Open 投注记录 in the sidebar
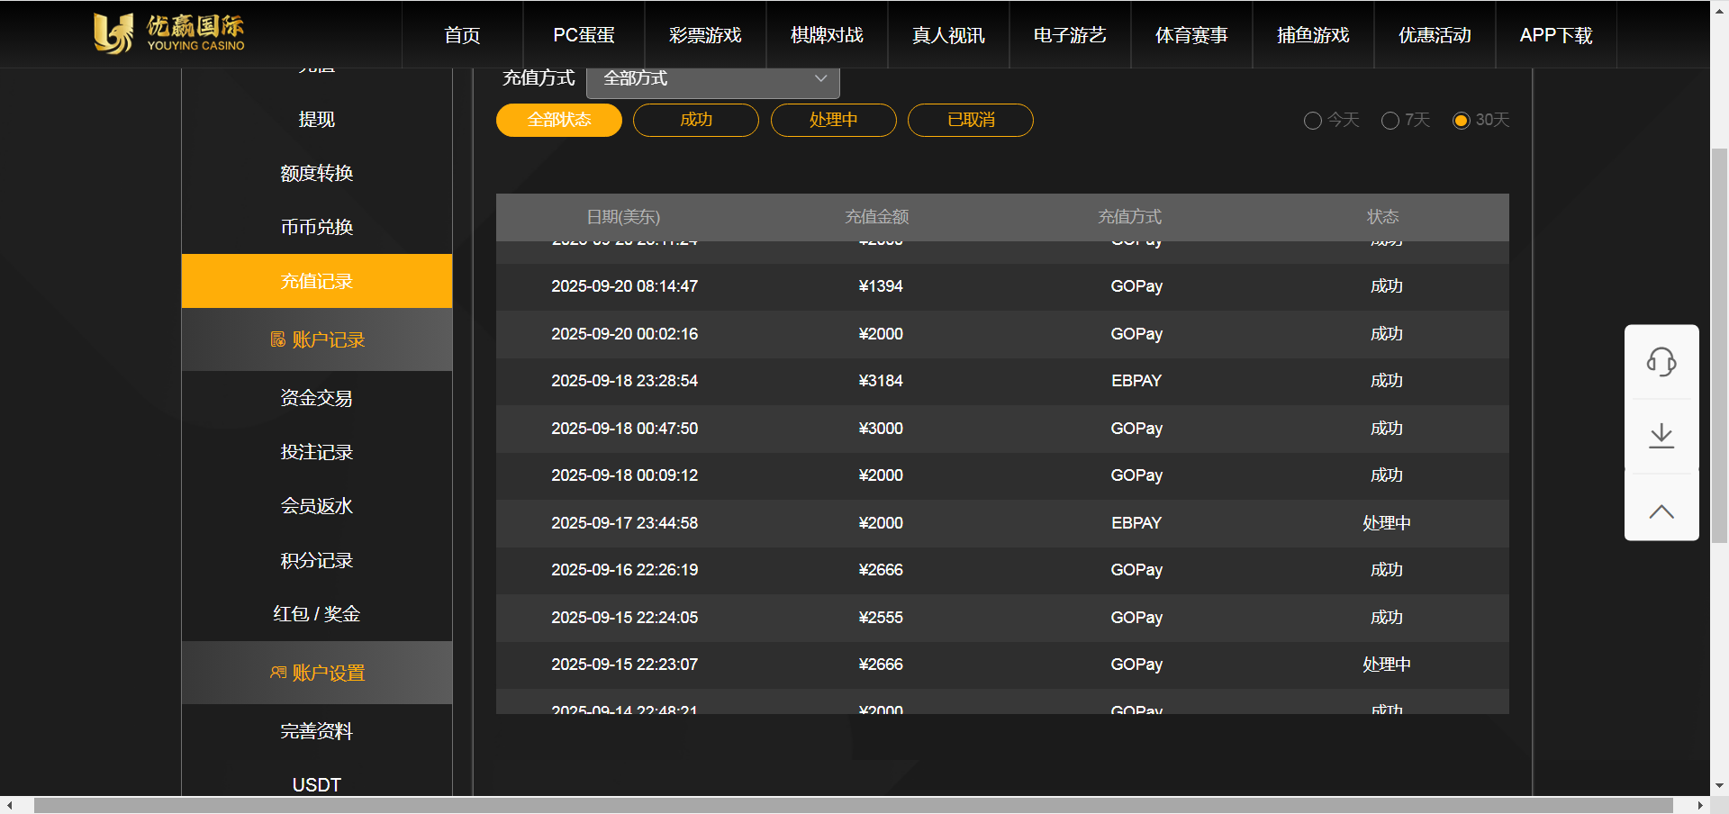This screenshot has height=814, width=1729. pyautogui.click(x=316, y=452)
